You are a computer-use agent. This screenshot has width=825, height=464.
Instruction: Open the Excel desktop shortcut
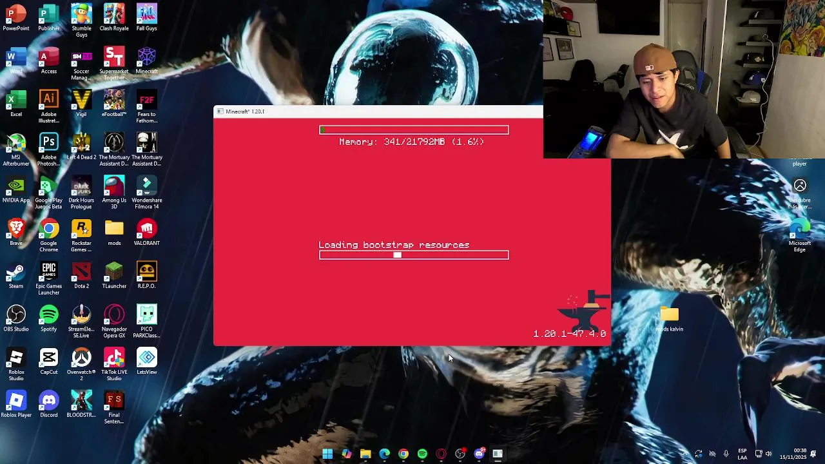click(16, 104)
